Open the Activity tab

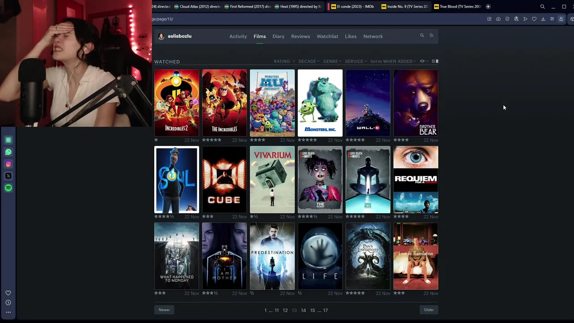coord(238,36)
